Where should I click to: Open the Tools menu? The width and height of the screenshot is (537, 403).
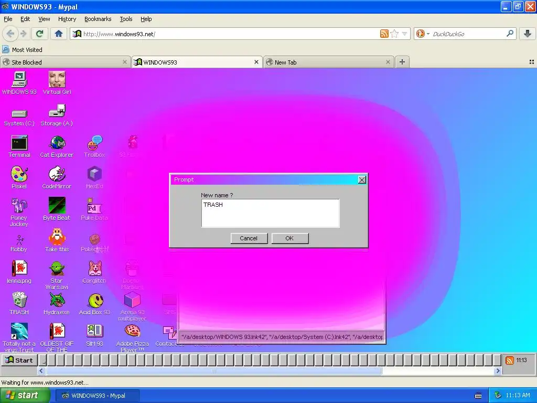[126, 19]
